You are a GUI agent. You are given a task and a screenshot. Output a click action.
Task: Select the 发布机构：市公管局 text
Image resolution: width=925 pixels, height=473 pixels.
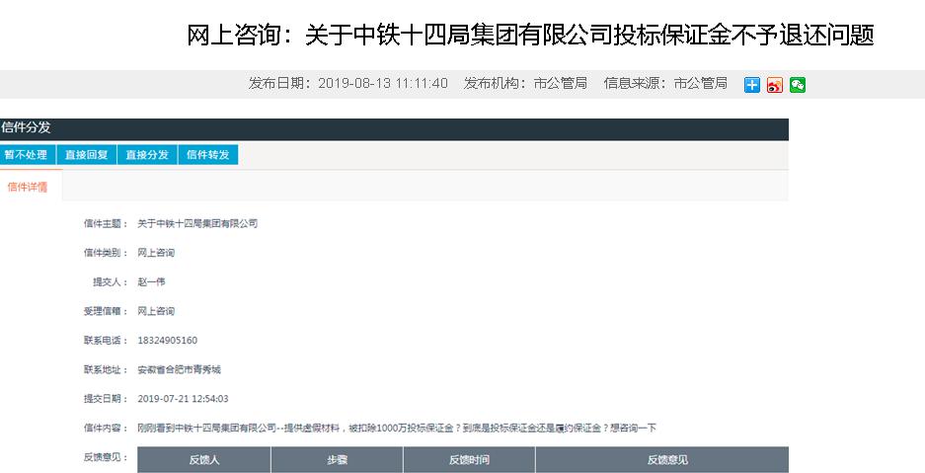[x=525, y=83]
